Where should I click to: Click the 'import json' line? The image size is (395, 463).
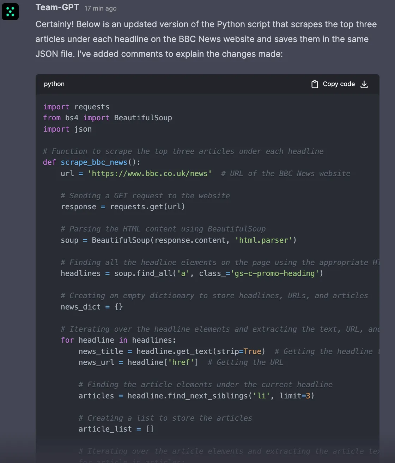67,129
